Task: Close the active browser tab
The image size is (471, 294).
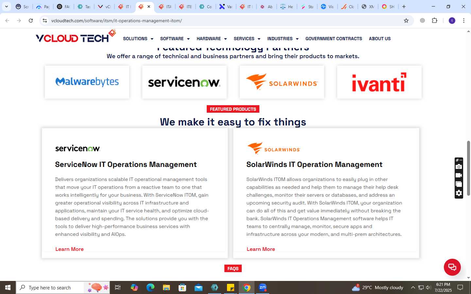Action: coord(149,7)
